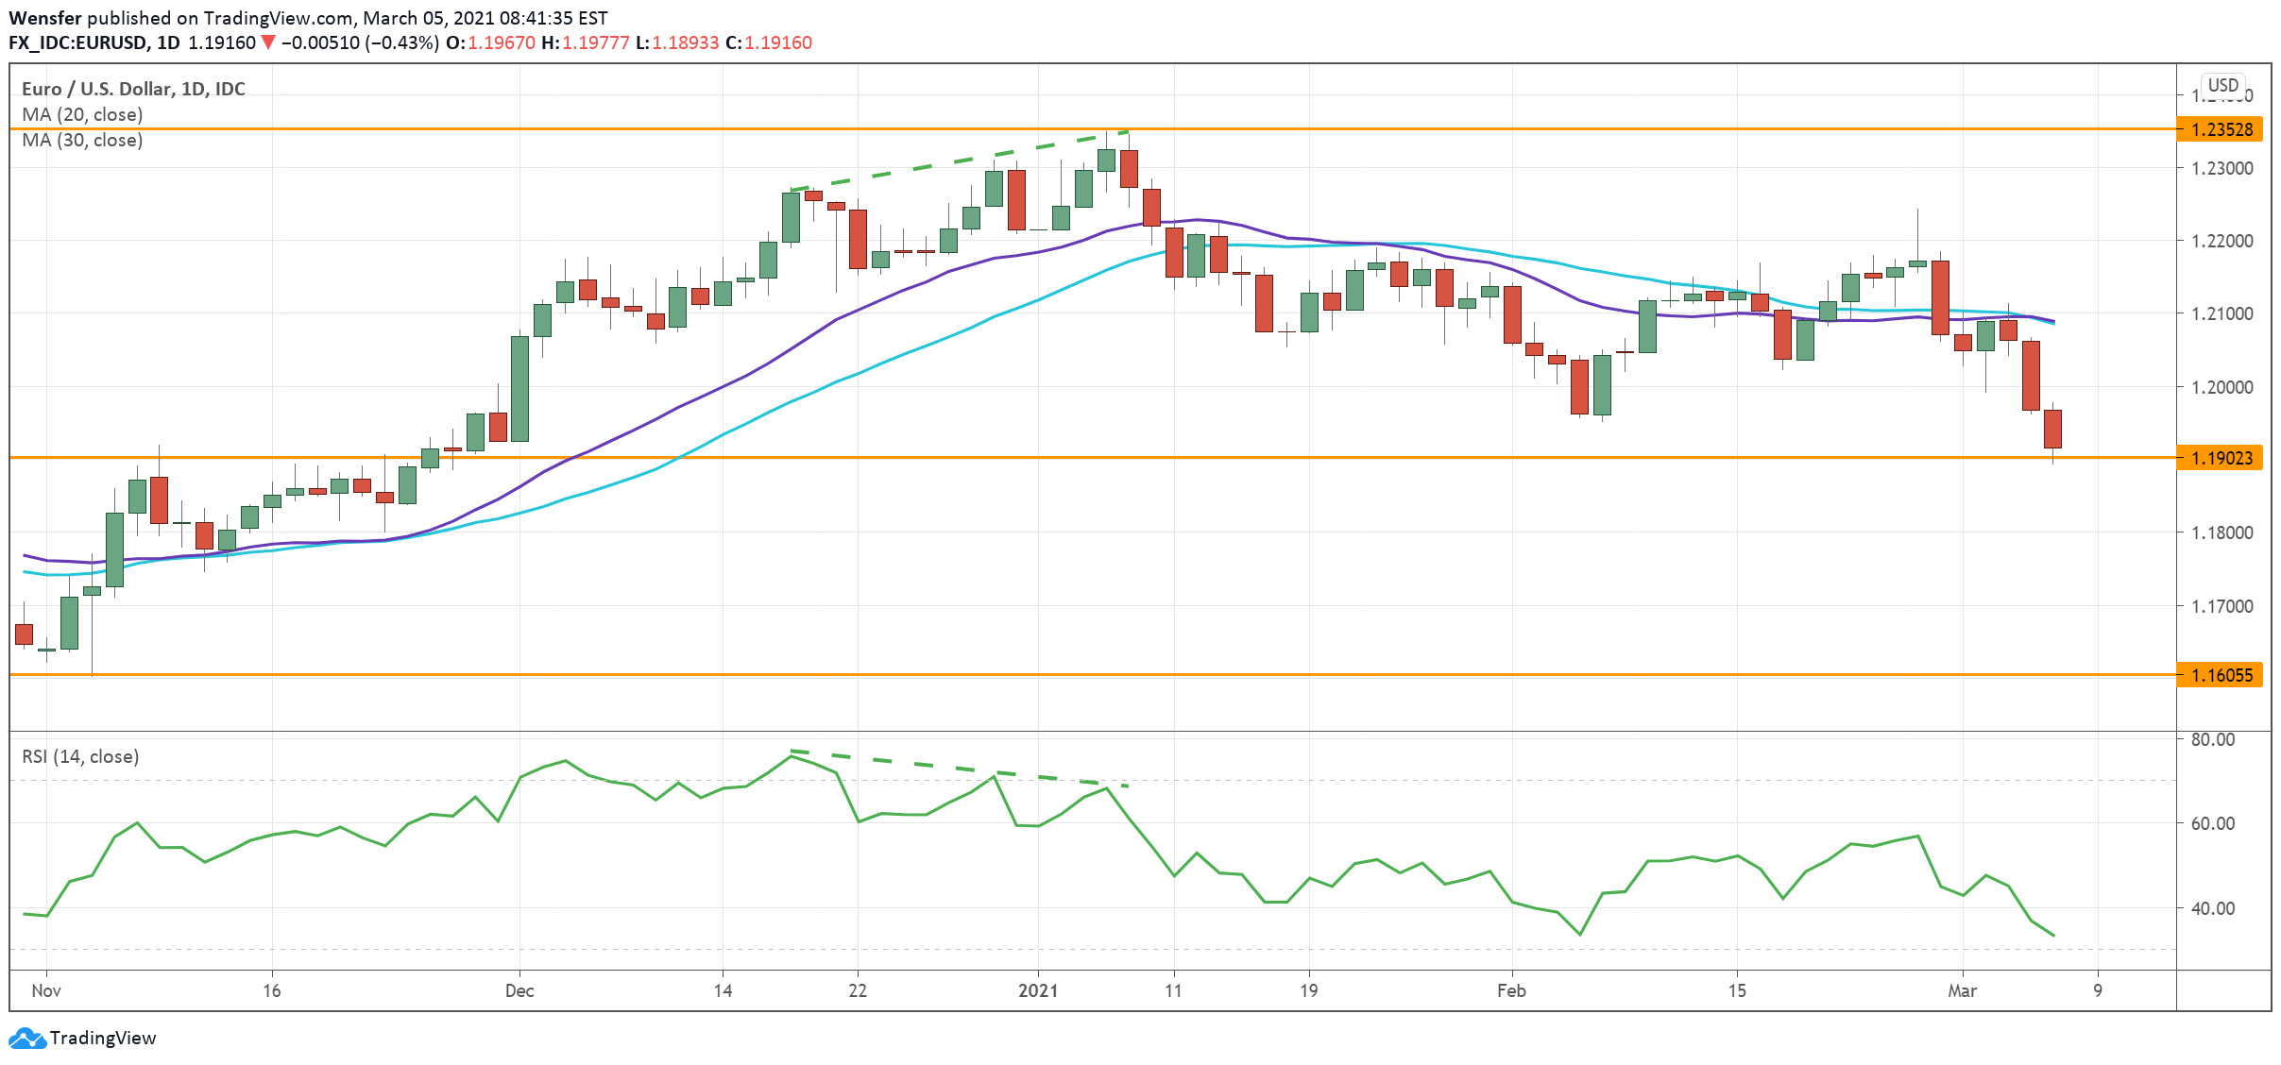Click the FX_IDC:EURUSD symbol text in header
The height and width of the screenshot is (1065, 2281).
pyautogui.click(x=77, y=42)
